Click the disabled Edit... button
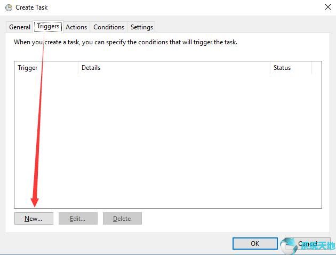This screenshot has height=255, width=336. point(78,218)
